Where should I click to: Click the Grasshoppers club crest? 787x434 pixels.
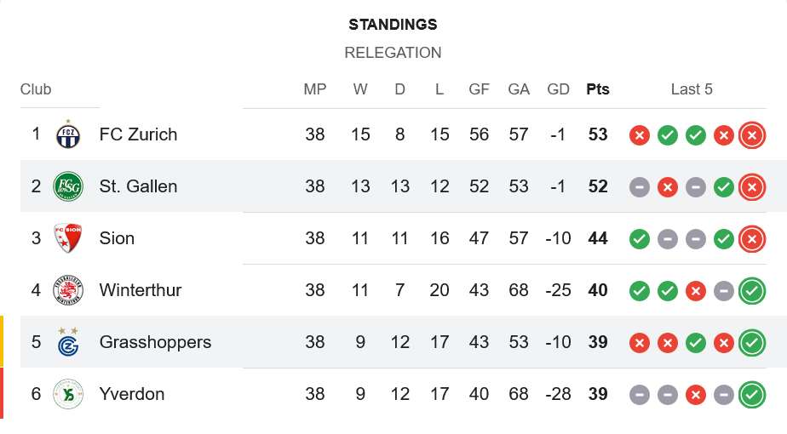[x=68, y=342]
